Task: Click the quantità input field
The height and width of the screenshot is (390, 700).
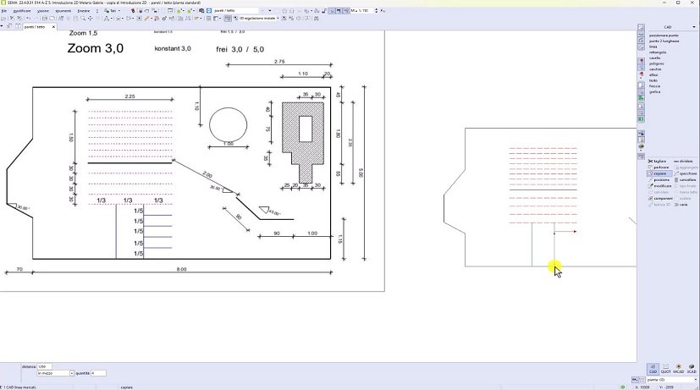Action: click(97, 372)
